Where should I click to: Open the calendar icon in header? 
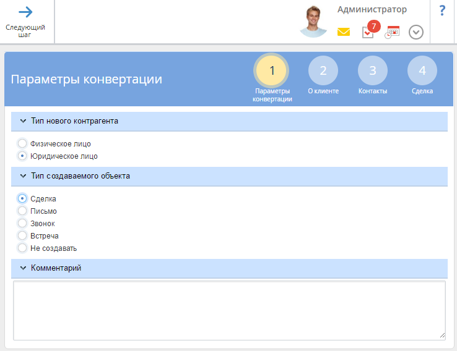(x=392, y=32)
